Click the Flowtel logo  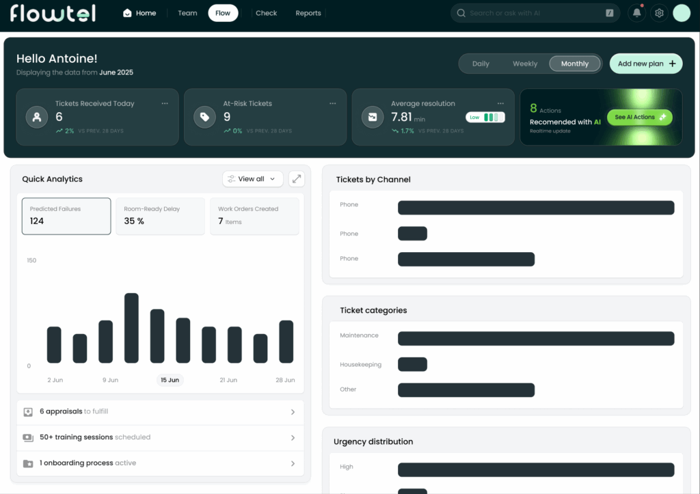pyautogui.click(x=53, y=13)
